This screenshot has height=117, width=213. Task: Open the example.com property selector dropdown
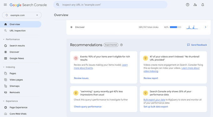pyautogui.click(x=22, y=15)
